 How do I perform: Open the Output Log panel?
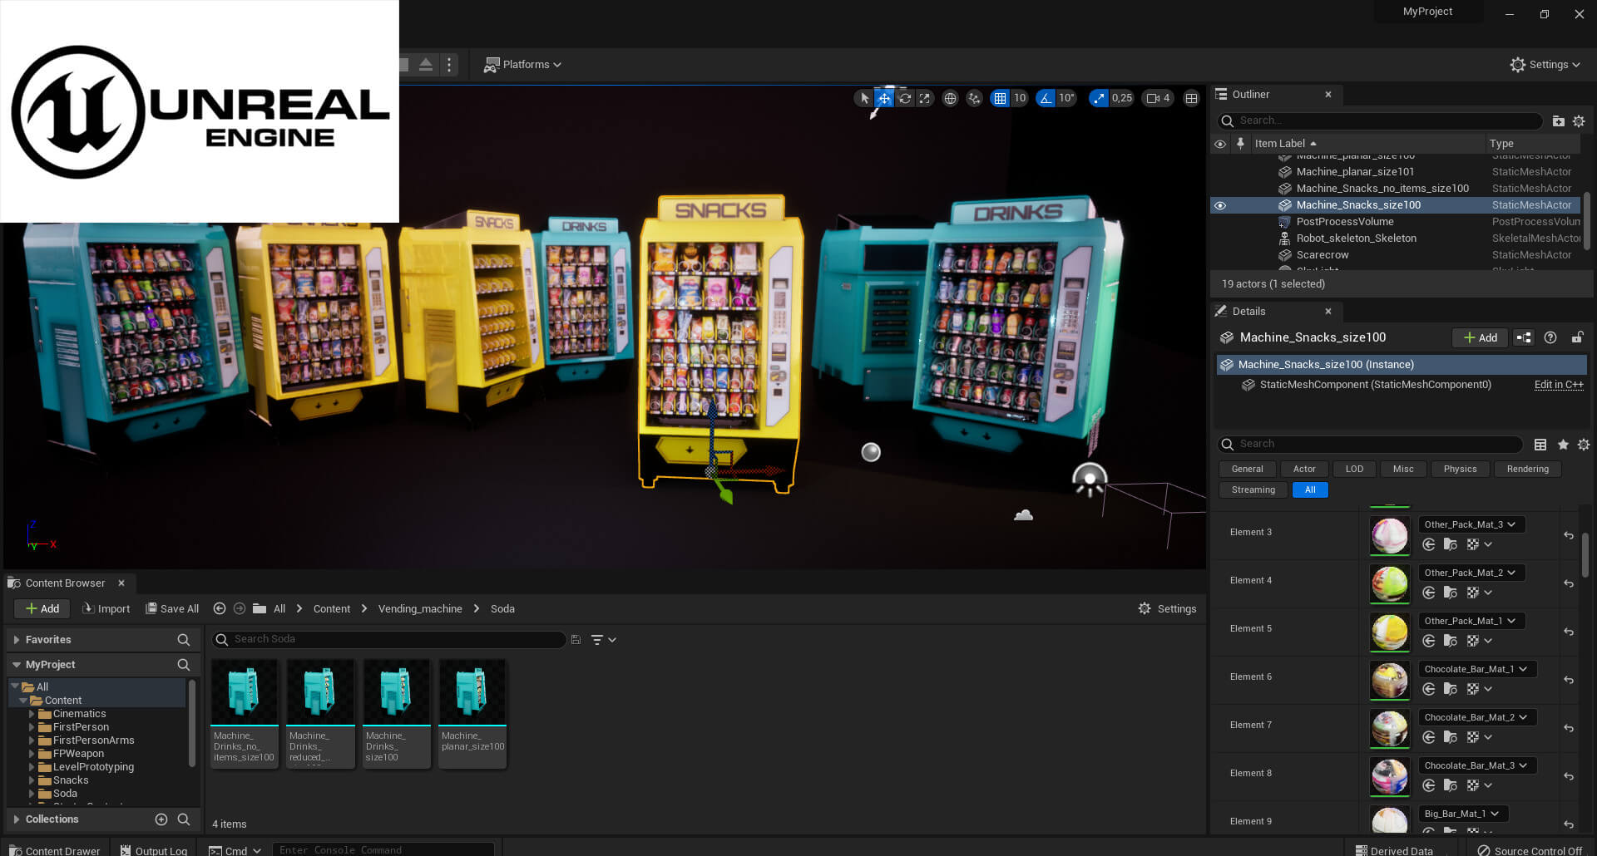(x=154, y=850)
